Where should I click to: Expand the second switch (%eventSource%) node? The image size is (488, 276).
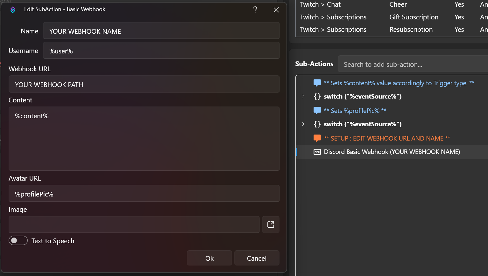tap(303, 124)
